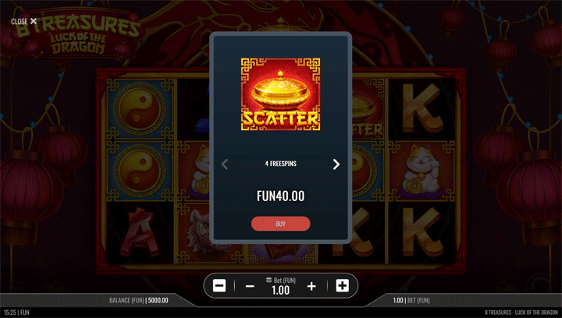Increase bet with the plain plus sign

pos(311,286)
